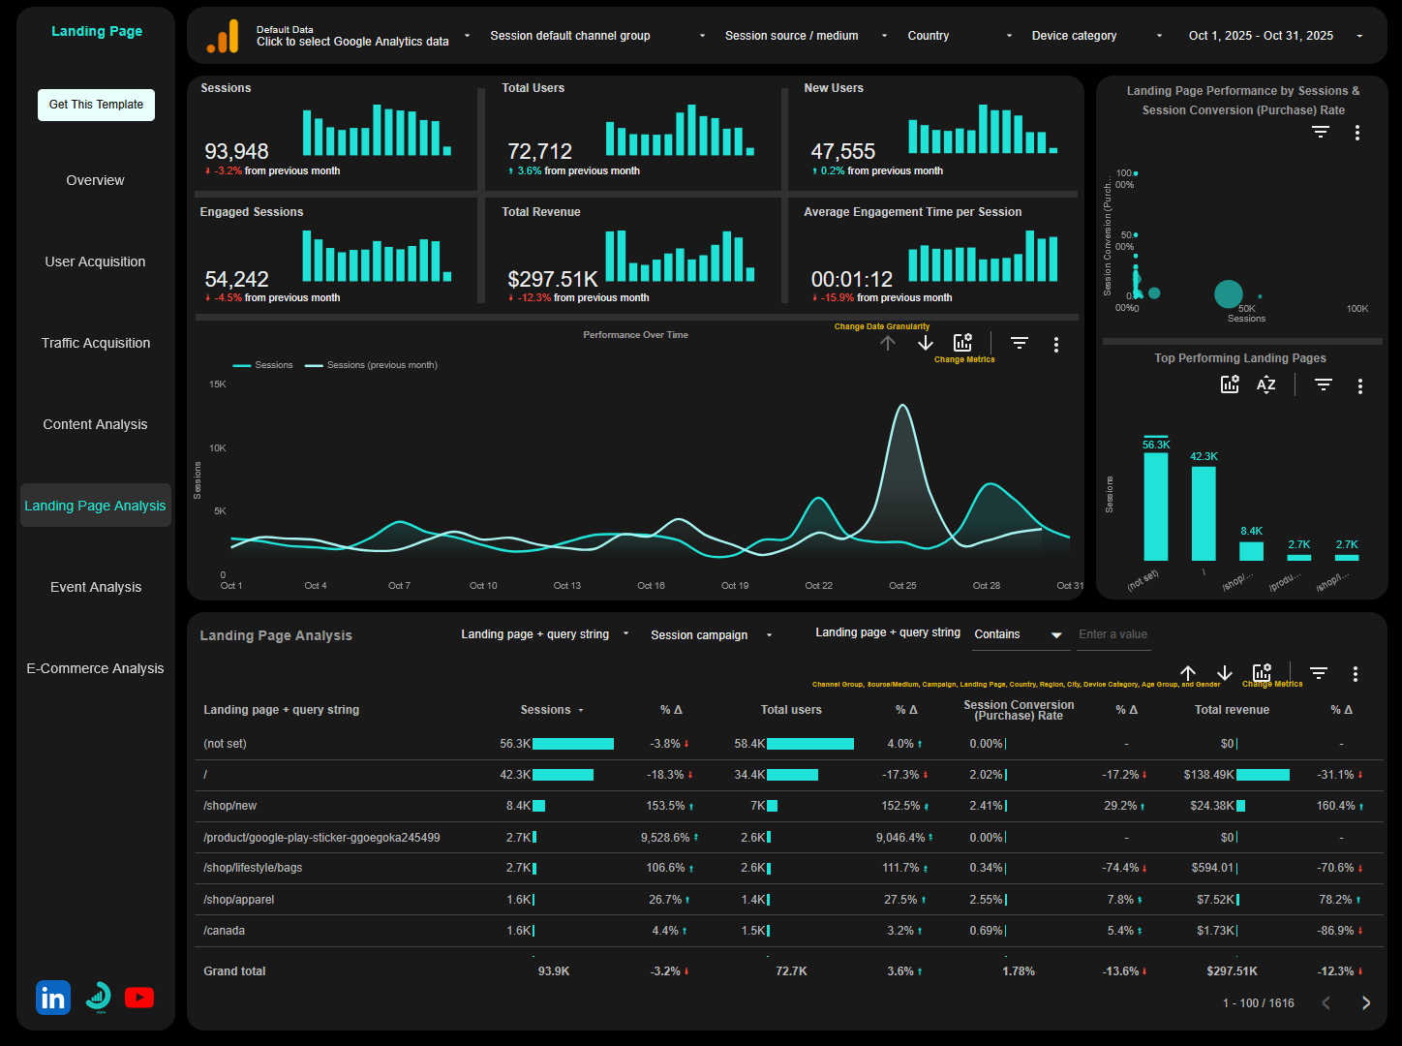Open the YouTube icon in the sidebar footer
Screen dimensions: 1402x1046
[138, 998]
